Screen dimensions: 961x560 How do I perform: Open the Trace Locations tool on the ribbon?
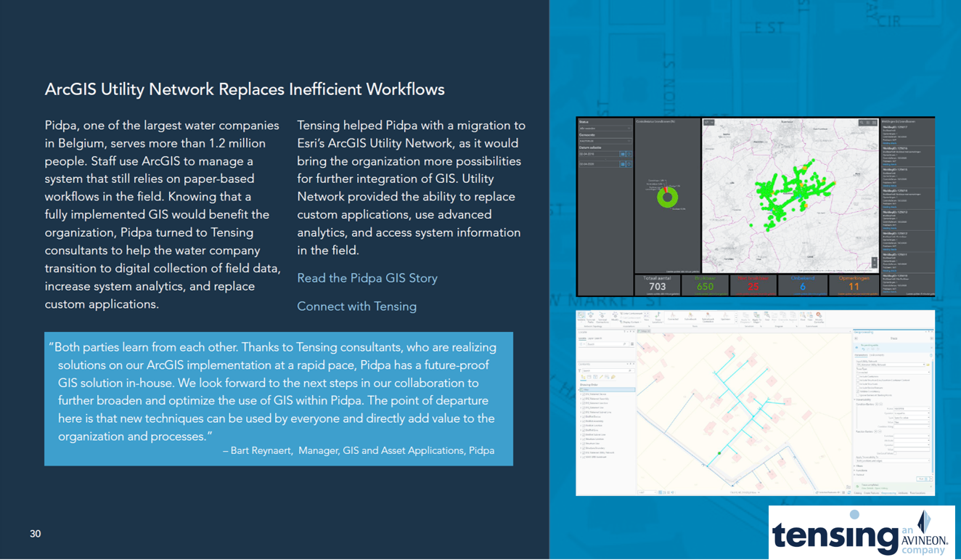(x=656, y=317)
